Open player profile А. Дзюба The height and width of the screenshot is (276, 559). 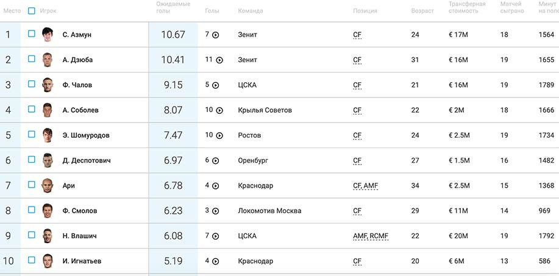(77, 60)
